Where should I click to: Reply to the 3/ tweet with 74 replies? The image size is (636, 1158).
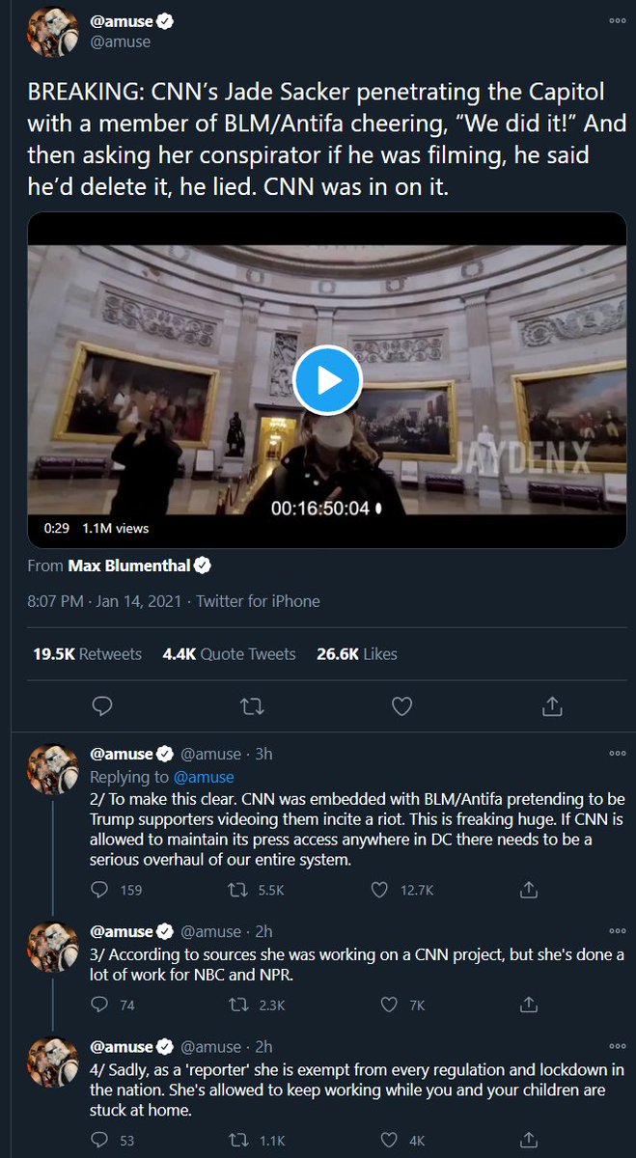coord(99,1005)
